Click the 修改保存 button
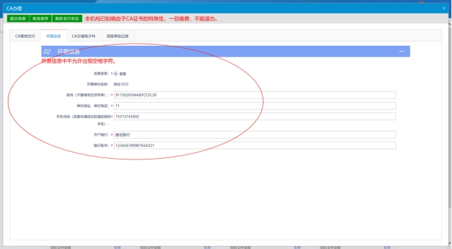 [x=41, y=18]
